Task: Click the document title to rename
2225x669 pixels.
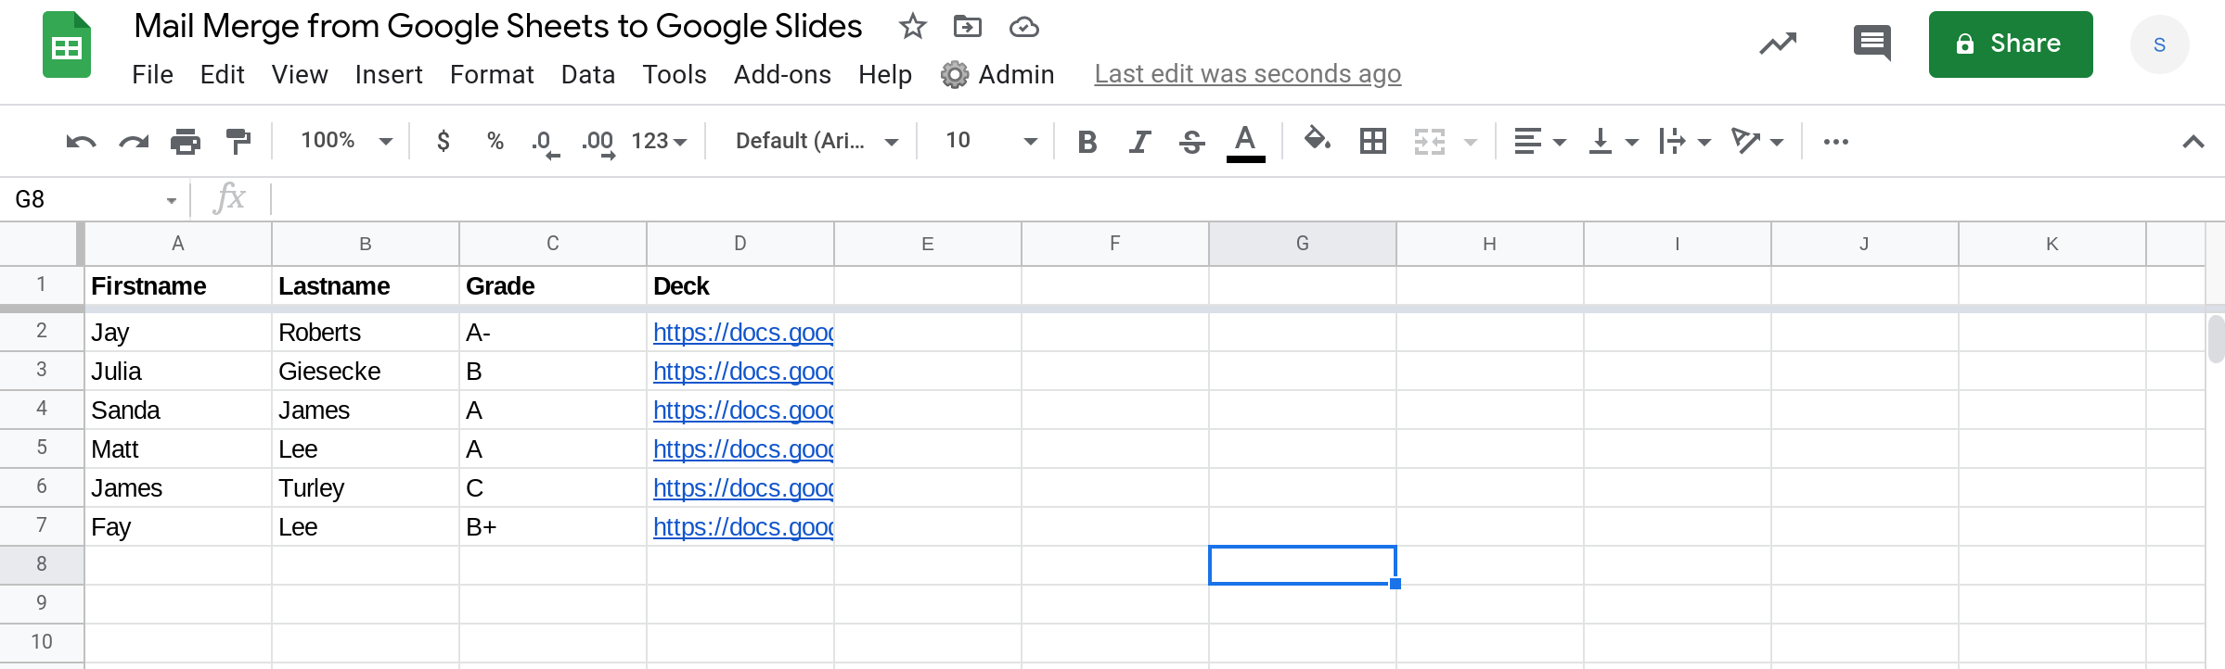Action: [498, 27]
